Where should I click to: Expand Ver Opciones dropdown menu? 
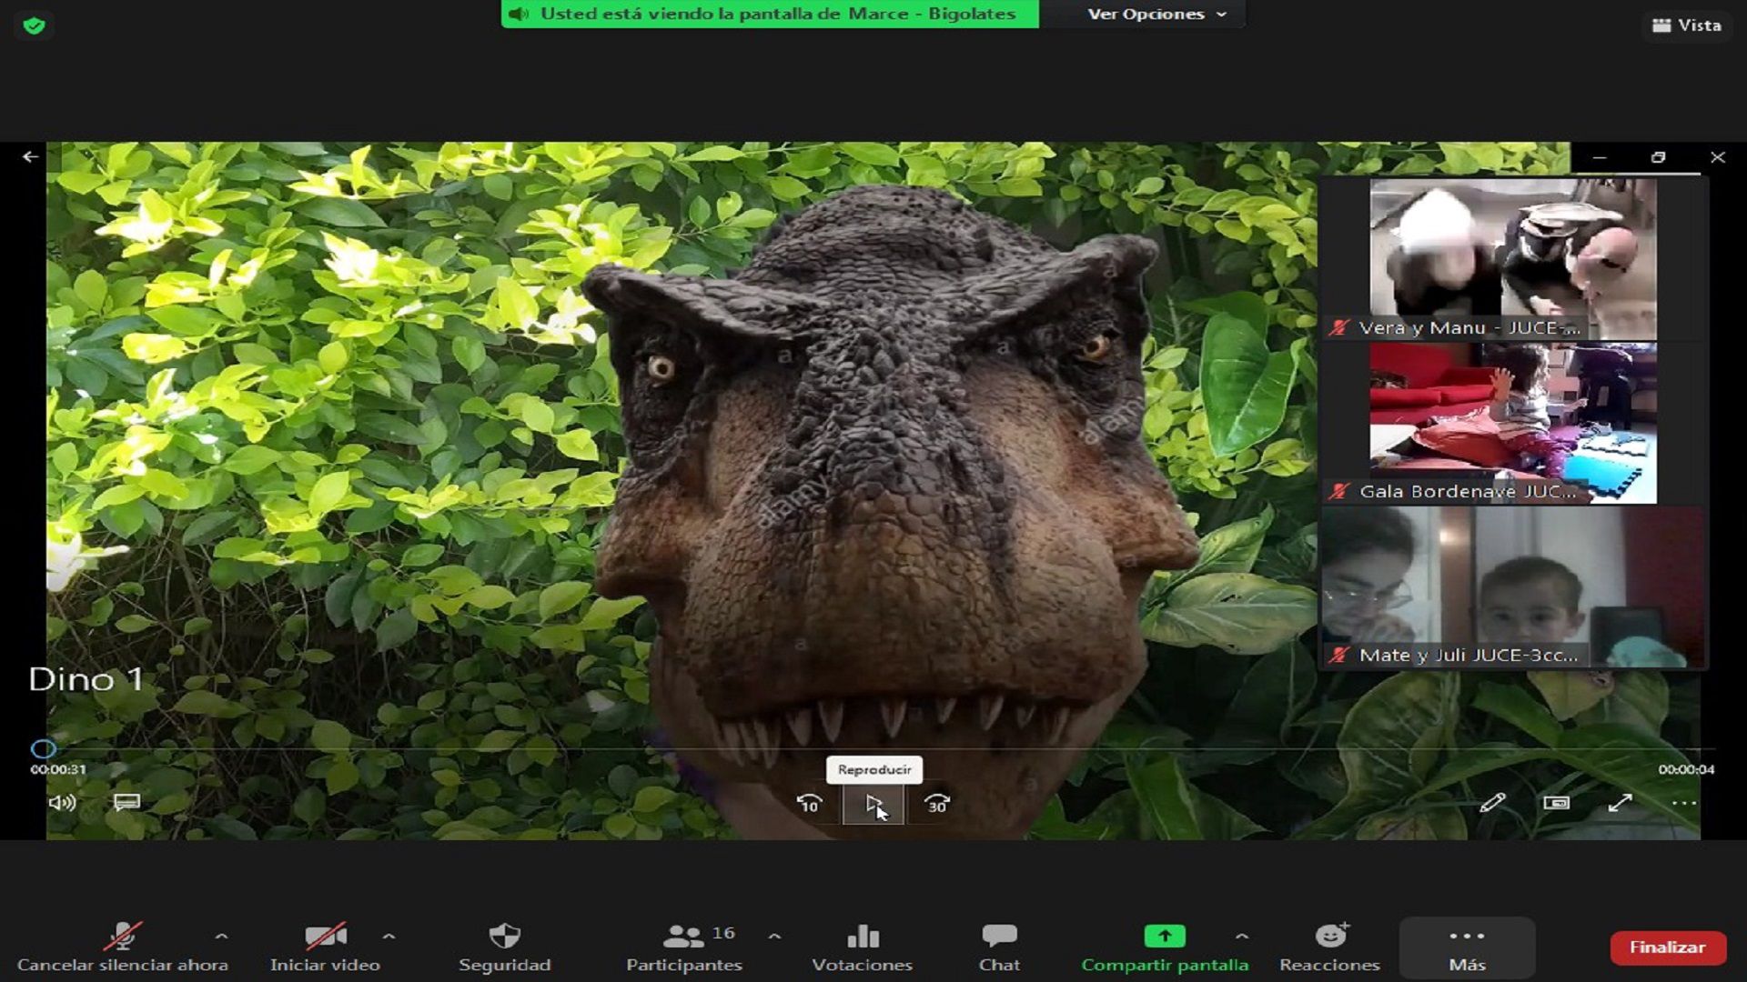[1155, 14]
